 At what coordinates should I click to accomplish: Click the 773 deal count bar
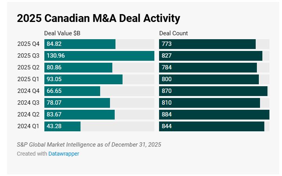click(x=207, y=44)
